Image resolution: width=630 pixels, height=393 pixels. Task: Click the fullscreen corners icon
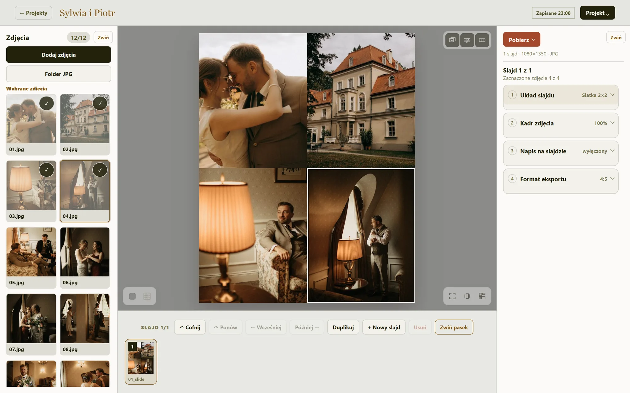pos(452,296)
